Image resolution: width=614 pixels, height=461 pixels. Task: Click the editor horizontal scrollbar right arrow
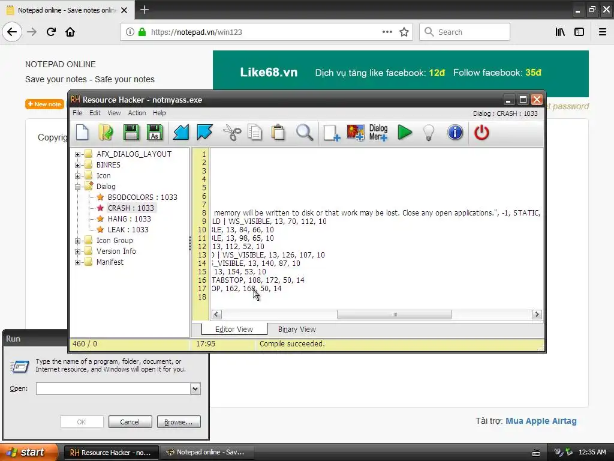coord(537,315)
